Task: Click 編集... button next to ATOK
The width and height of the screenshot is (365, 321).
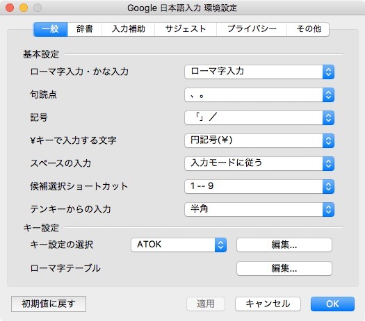Action: 284,245
